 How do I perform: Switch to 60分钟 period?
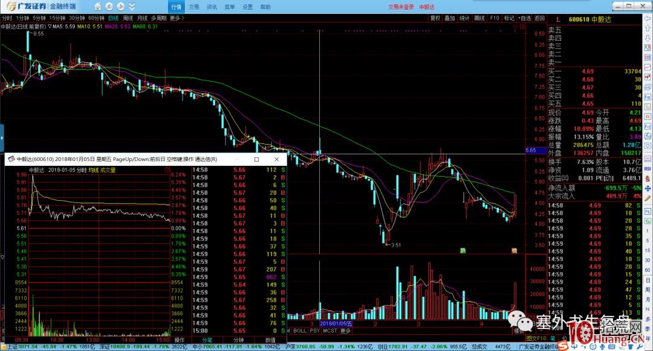click(96, 18)
